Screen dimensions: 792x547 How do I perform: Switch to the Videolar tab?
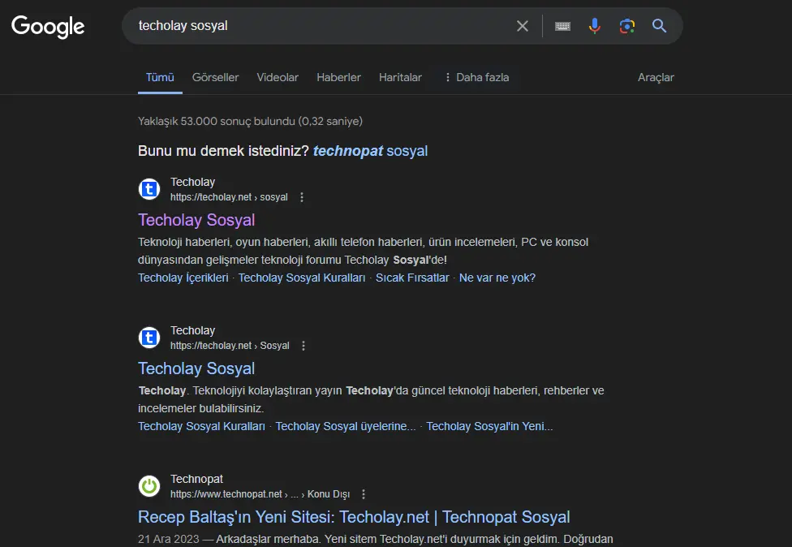[278, 77]
